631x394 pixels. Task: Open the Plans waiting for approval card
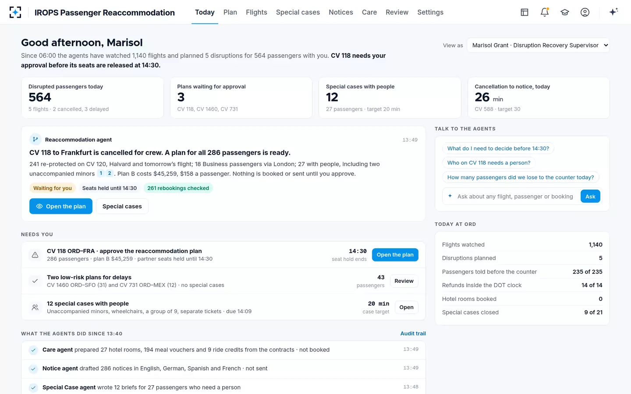tap(241, 98)
